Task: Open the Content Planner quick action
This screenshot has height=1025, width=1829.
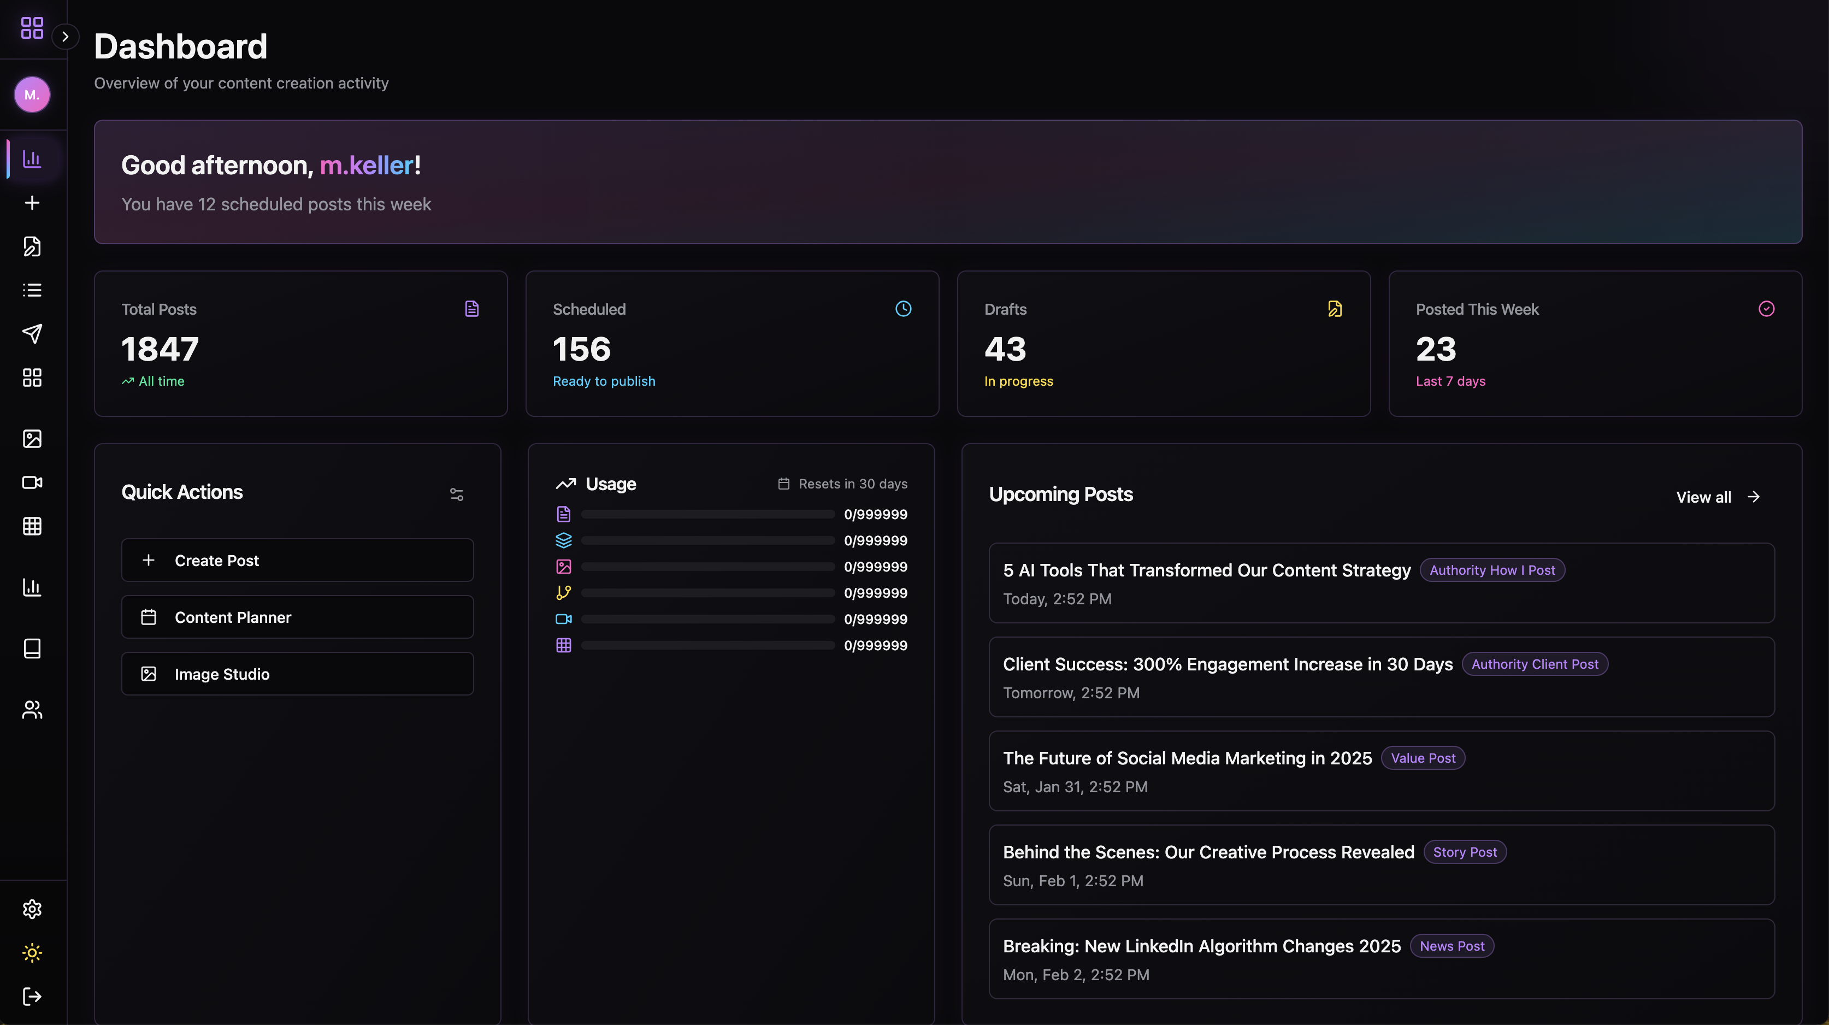Action: pos(297,617)
